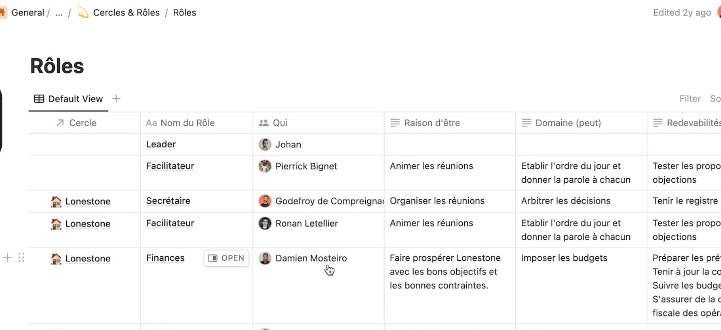The height and width of the screenshot is (330, 721).
Task: Click the Filter button
Action: tap(690, 99)
